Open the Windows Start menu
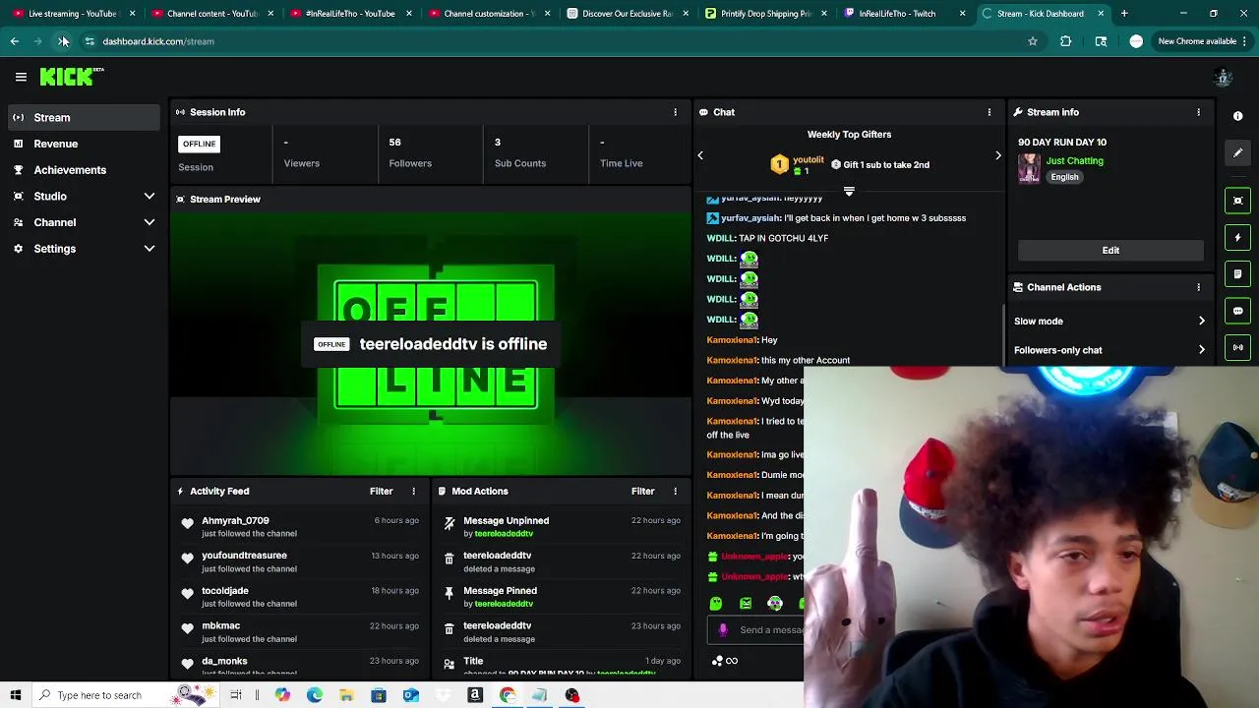This screenshot has width=1259, height=708. coord(15,695)
